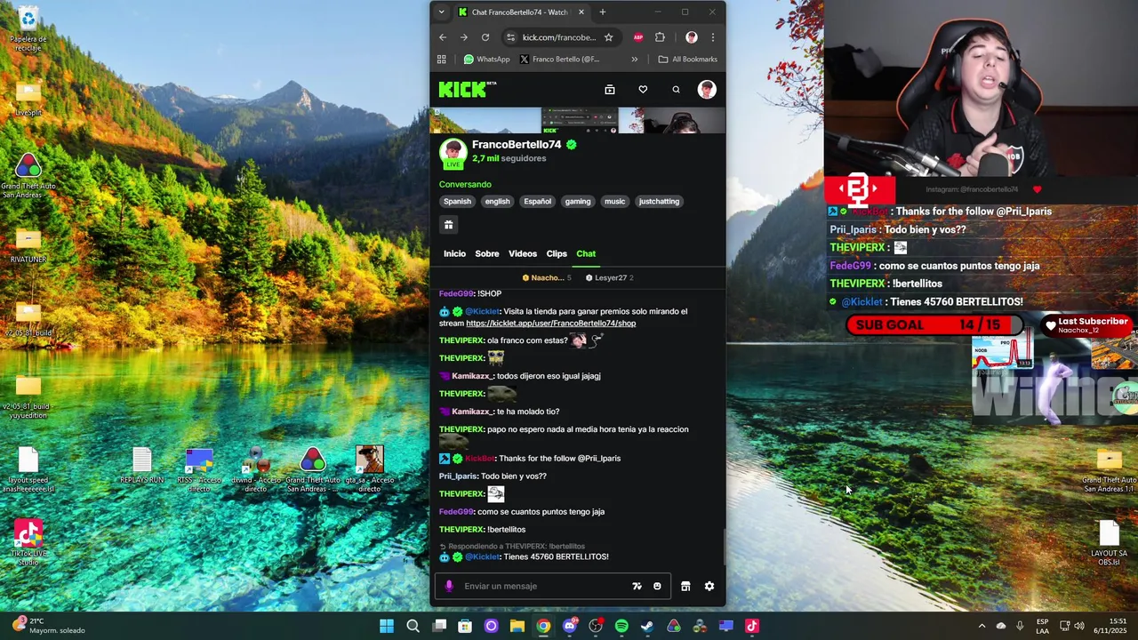Open All Bookmarks folder
The height and width of the screenshot is (640, 1138).
[x=687, y=60]
